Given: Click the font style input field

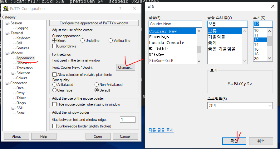Looking at the screenshot, I should coord(228,24).
